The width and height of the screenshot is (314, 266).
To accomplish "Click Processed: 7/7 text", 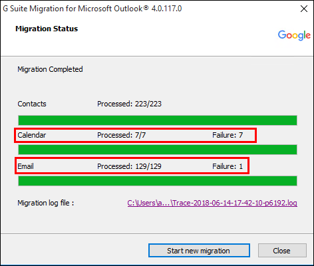I will (x=121, y=135).
